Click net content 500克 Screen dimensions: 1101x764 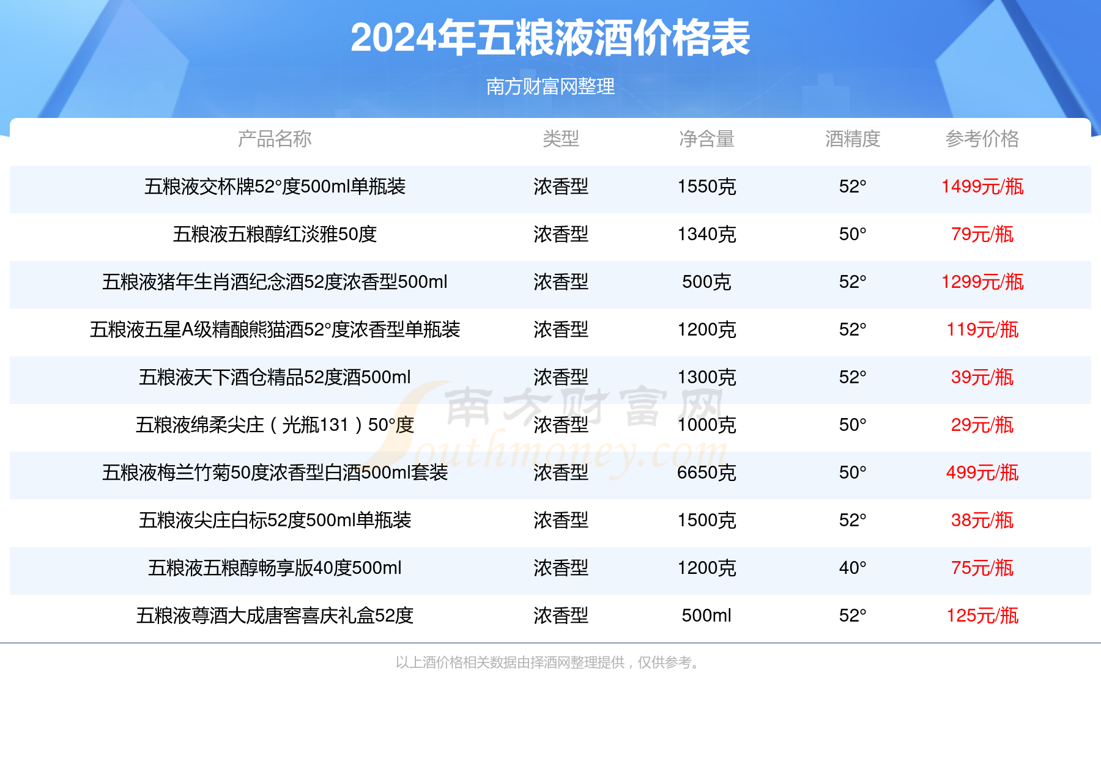pos(706,282)
